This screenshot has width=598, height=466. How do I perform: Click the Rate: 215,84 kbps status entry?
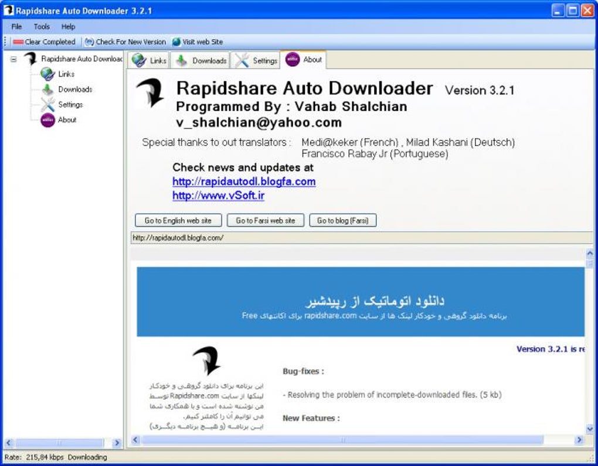34,457
